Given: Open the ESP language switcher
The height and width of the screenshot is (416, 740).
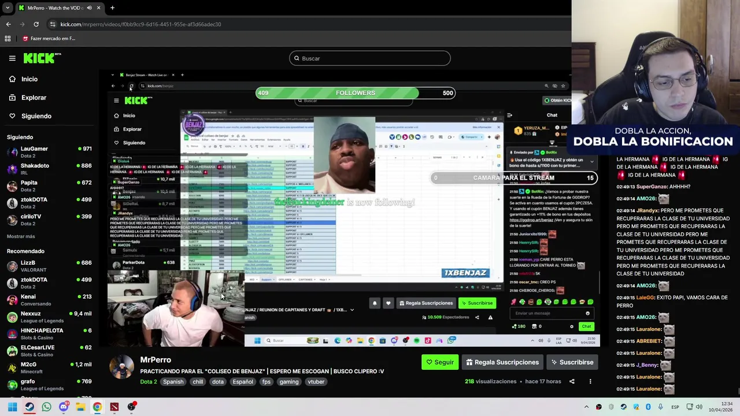Looking at the screenshot, I should (x=675, y=407).
